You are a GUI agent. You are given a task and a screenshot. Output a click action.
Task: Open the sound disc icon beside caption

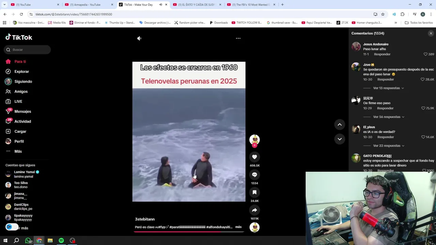(x=254, y=227)
